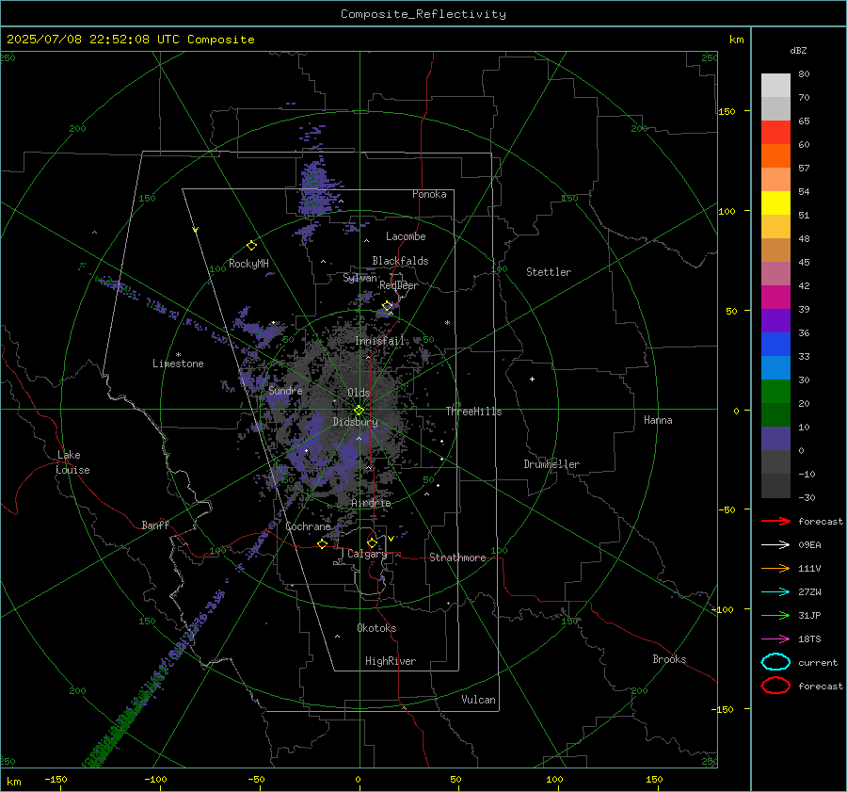Click the indigo 0-10 dBZ swatch
This screenshot has width=847, height=792.
tap(775, 439)
